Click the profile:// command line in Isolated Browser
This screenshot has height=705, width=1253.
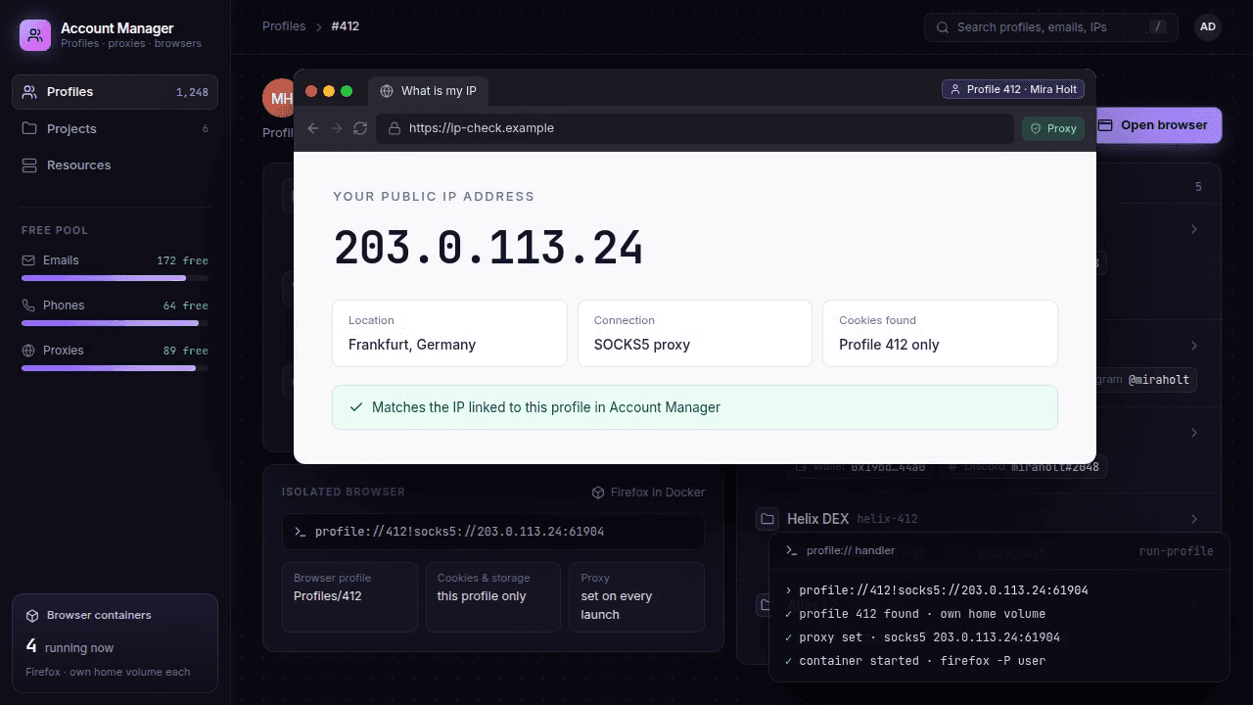click(492, 532)
